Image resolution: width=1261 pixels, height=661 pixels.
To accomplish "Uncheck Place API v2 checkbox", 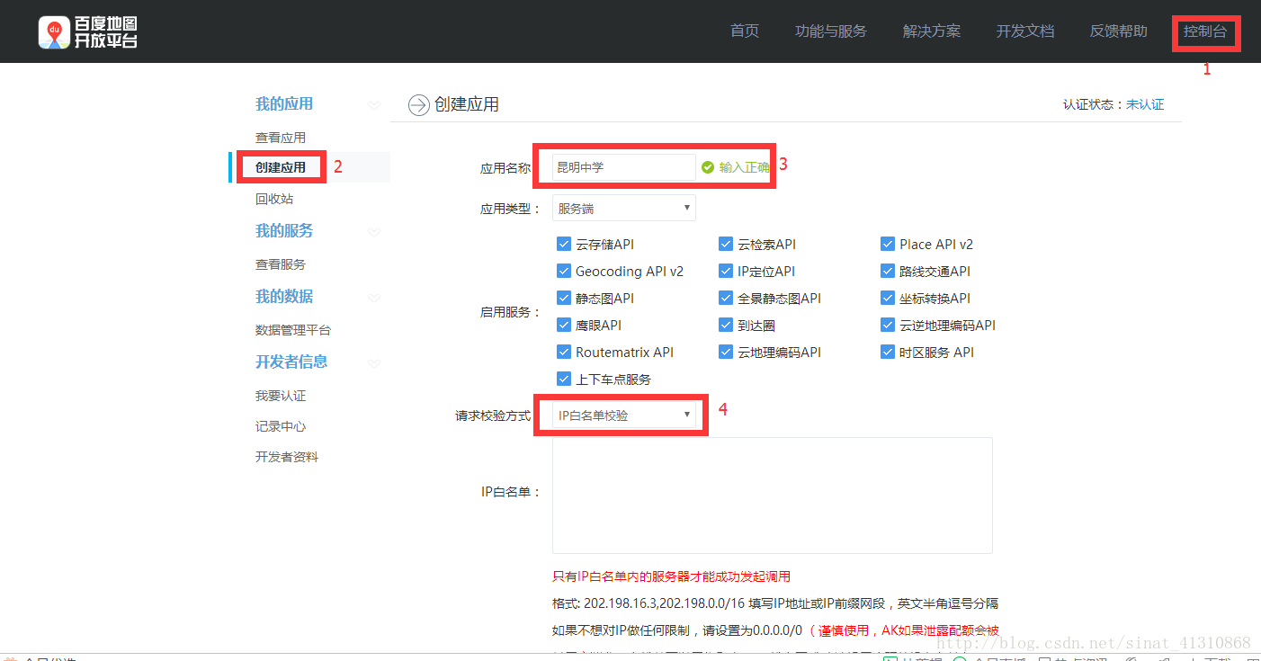I will coord(888,244).
